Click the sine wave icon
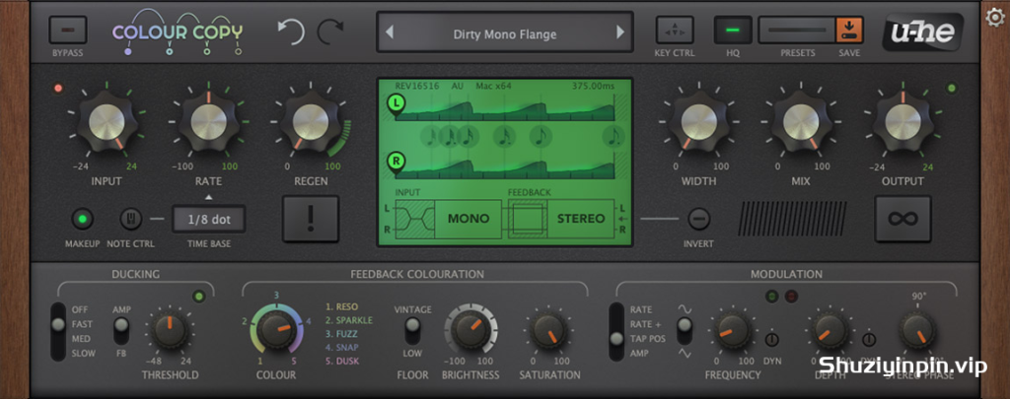 [x=685, y=309]
